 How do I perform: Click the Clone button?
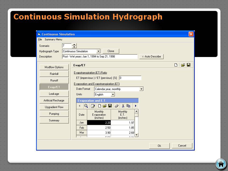(111, 51)
